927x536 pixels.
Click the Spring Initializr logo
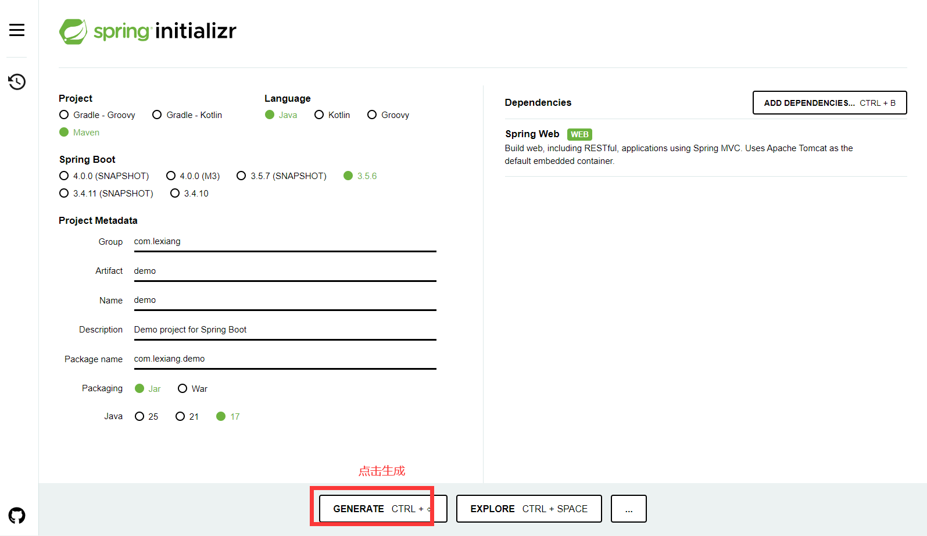coord(148,31)
